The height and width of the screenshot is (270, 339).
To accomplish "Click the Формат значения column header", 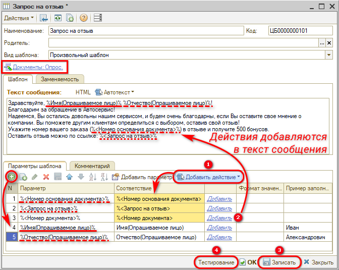I will click(x=260, y=188).
